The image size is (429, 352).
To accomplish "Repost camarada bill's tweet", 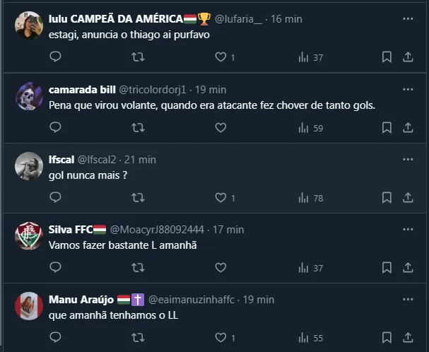I will (138, 127).
